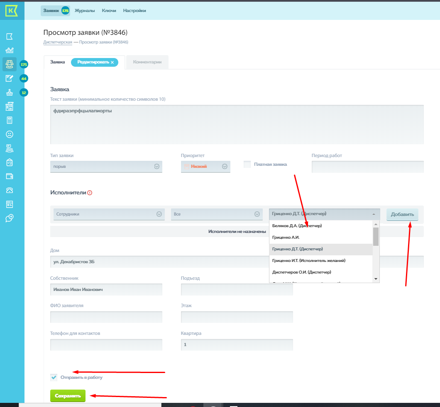Viewport: 440px width, 407px height.
Task: Open the Настройки top menu
Action: pyautogui.click(x=134, y=11)
